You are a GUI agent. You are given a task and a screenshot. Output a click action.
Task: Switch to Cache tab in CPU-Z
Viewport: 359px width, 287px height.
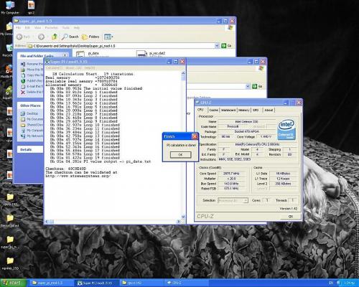tap(213, 110)
